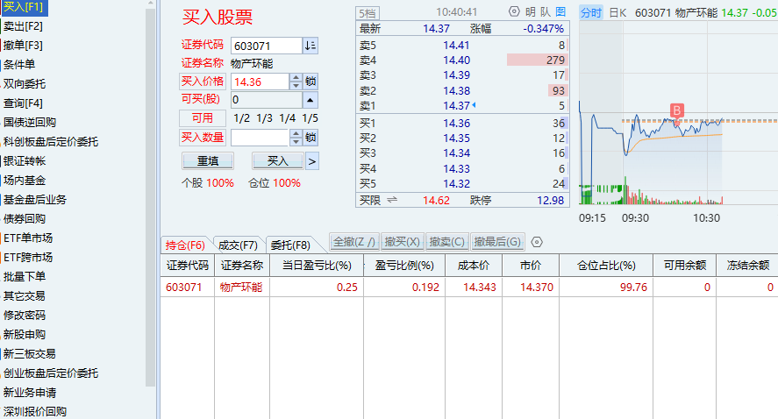
Task: Open 债券回购 in the sidebar
Action: click(25, 218)
